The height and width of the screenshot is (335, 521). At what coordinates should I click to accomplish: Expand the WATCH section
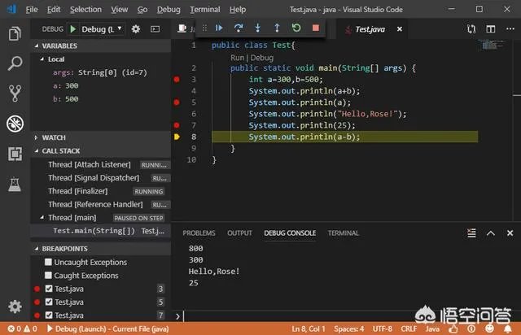(54, 137)
